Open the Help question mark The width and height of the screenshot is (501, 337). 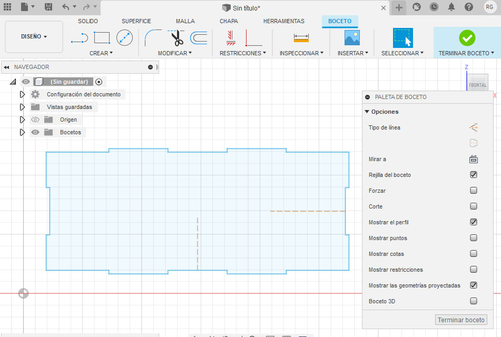pyautogui.click(x=469, y=7)
